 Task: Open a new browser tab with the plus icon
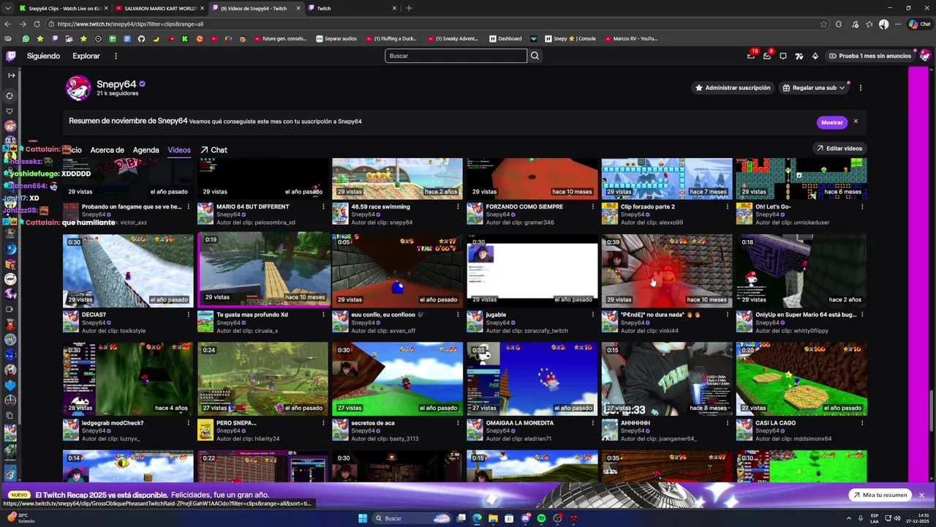(409, 8)
